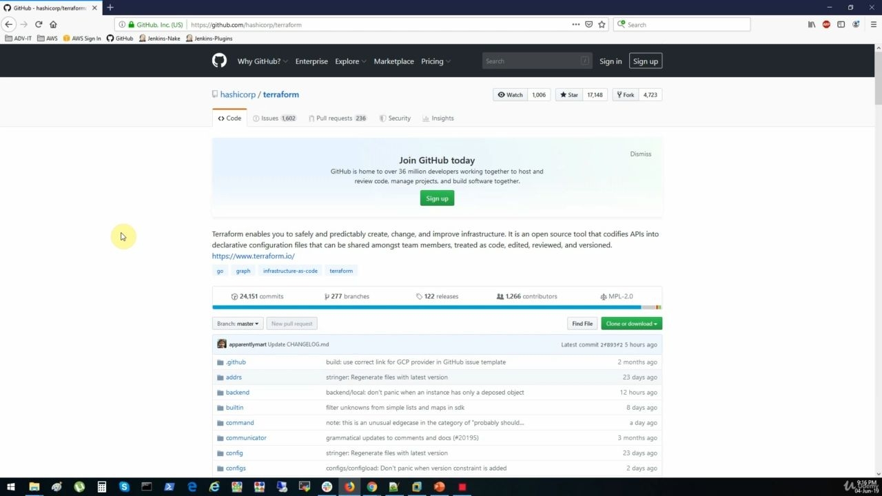Launch Skype from the taskbar

pos(124,486)
